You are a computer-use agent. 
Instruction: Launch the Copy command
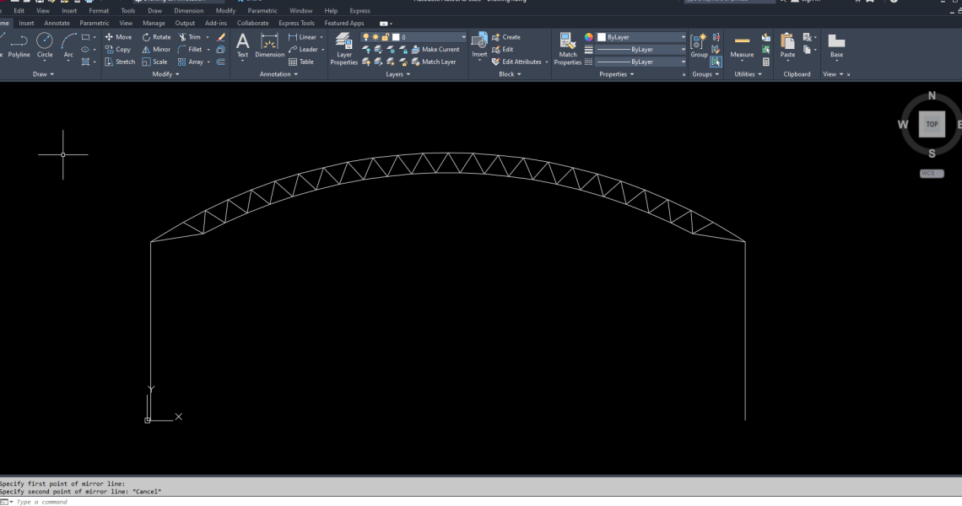pyautogui.click(x=118, y=50)
